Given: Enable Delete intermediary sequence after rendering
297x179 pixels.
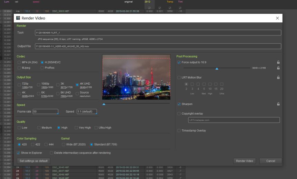Looking at the screenshot, I should 51,153.
